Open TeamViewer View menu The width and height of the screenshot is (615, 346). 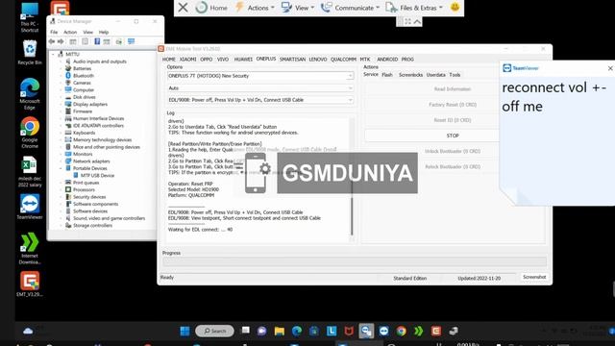[298, 8]
